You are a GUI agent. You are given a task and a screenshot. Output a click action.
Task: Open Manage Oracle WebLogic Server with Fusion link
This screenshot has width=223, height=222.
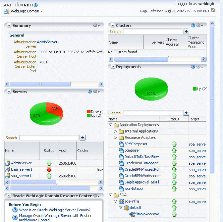tap(55, 218)
